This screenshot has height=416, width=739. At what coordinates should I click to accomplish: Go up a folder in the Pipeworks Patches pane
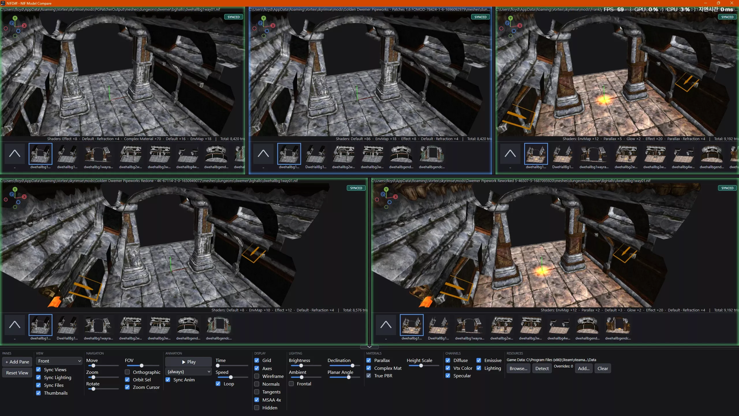(263, 153)
